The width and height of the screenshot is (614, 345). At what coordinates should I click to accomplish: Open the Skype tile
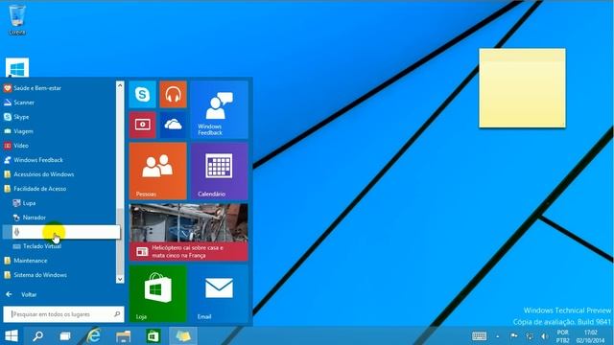coord(143,94)
